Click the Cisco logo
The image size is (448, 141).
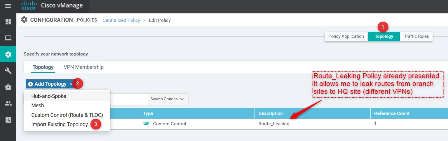pyautogui.click(x=29, y=6)
